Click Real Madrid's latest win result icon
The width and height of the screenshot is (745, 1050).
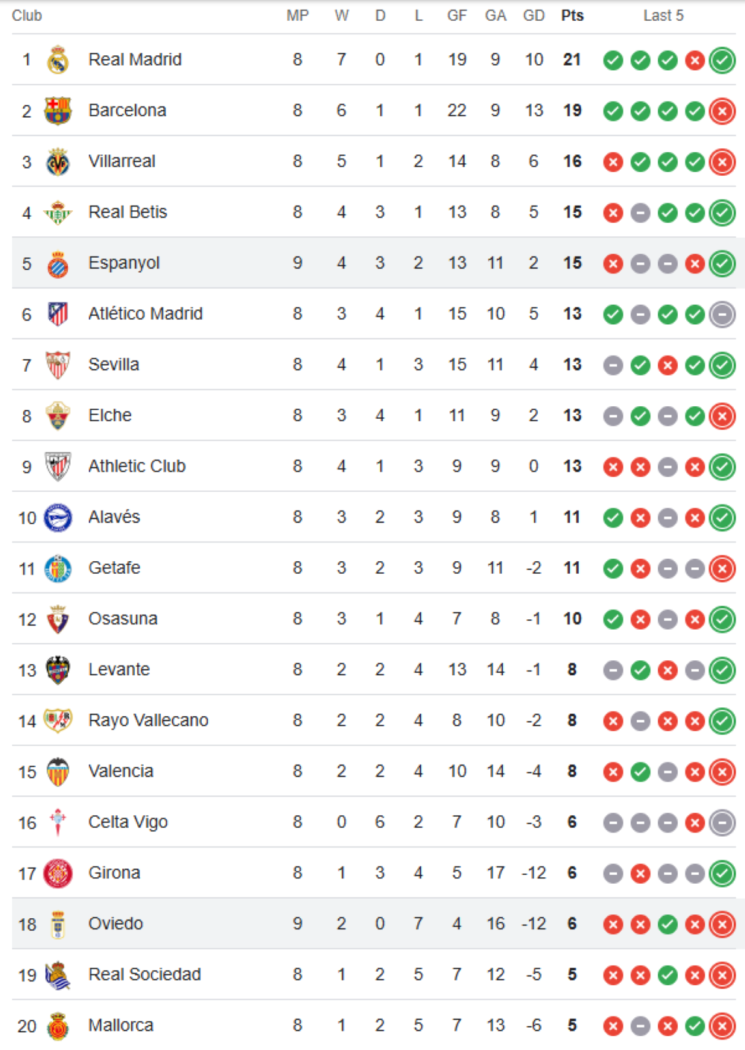coord(722,60)
